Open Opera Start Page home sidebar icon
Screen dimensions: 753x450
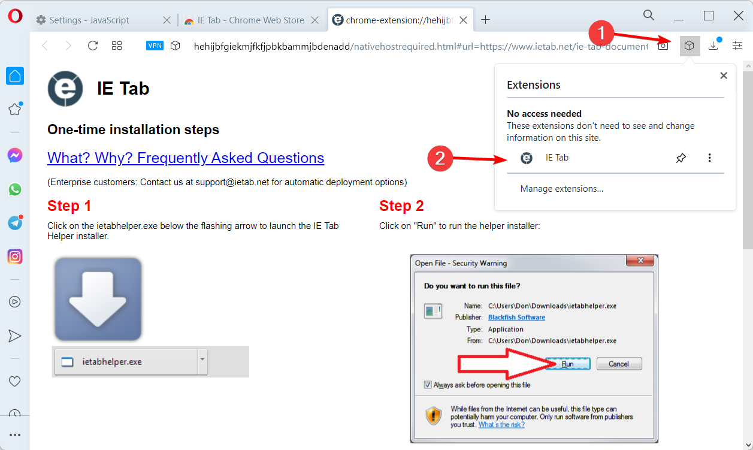15,76
